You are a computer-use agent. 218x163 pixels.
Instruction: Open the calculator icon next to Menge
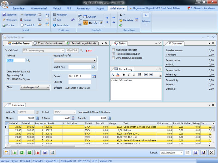(37, 118)
